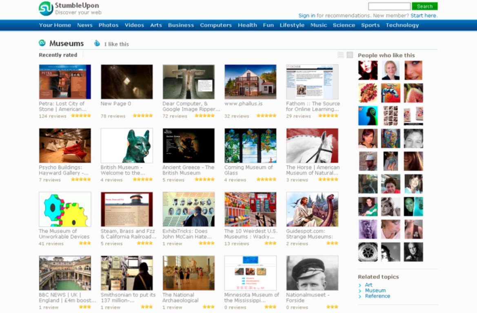Open the Reference related topic link
This screenshot has height=313, width=477.
[x=377, y=296]
